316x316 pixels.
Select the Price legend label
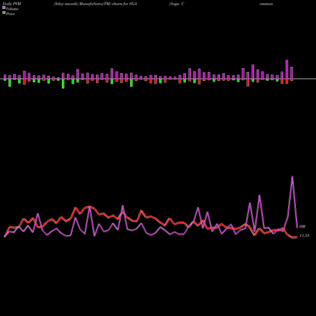click(x=10, y=14)
